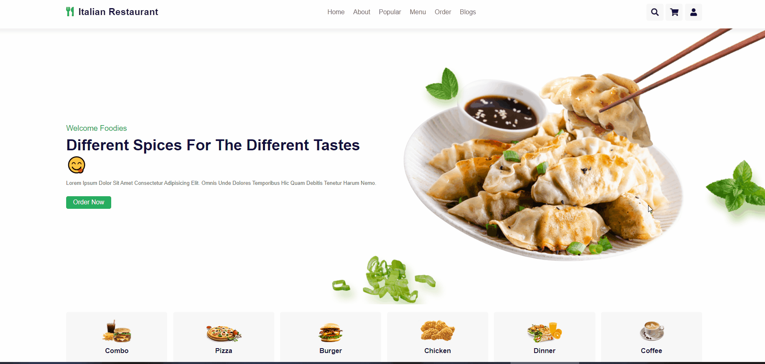Open the shopping cart icon
The height and width of the screenshot is (364, 765).
tap(674, 12)
